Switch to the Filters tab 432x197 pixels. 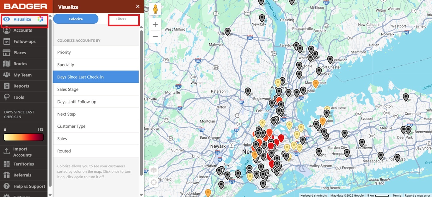pos(121,19)
